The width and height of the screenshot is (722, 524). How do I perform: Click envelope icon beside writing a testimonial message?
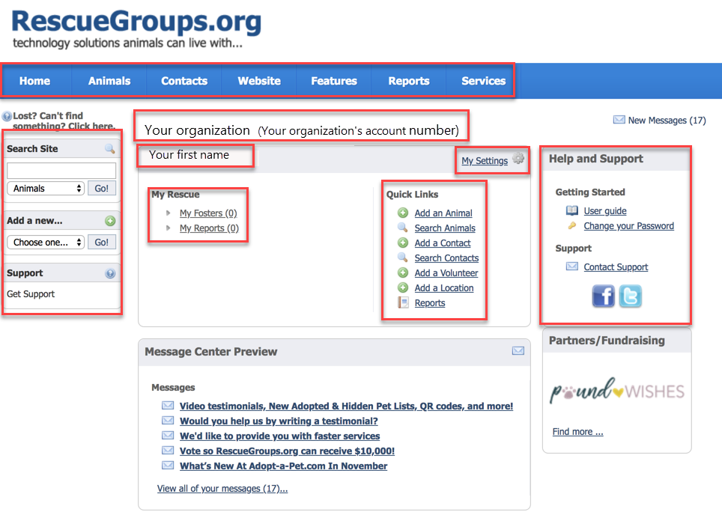click(x=168, y=421)
